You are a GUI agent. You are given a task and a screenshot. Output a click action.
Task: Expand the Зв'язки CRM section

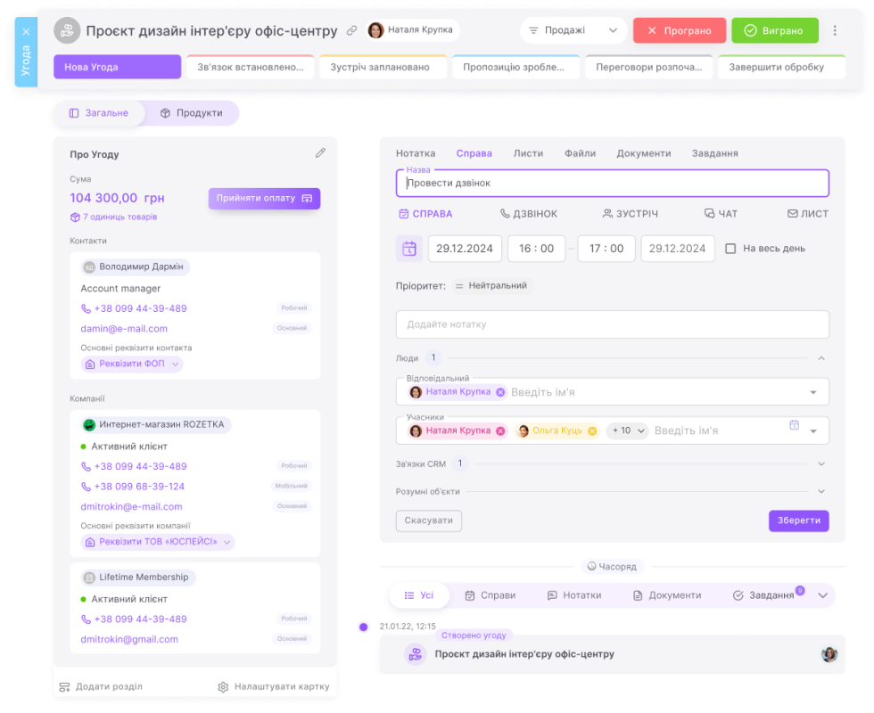pyautogui.click(x=821, y=463)
